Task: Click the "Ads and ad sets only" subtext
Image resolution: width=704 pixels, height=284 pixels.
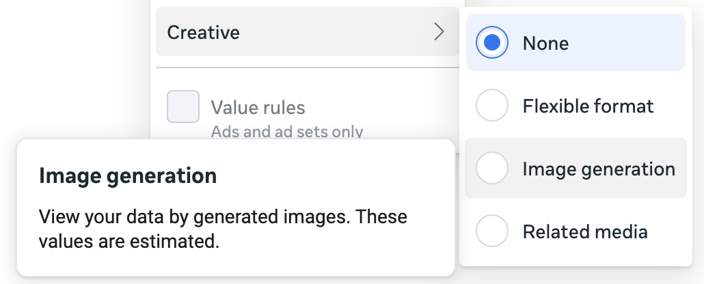Action: [x=286, y=130]
